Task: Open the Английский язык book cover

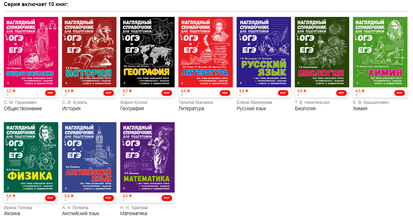Action: [x=89, y=157]
